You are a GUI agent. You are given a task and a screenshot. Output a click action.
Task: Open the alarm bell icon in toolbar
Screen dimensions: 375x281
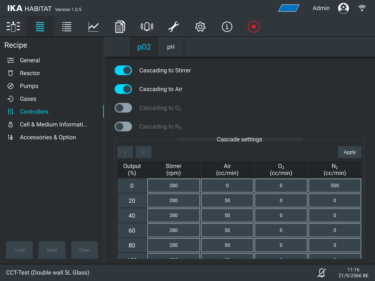click(x=147, y=27)
